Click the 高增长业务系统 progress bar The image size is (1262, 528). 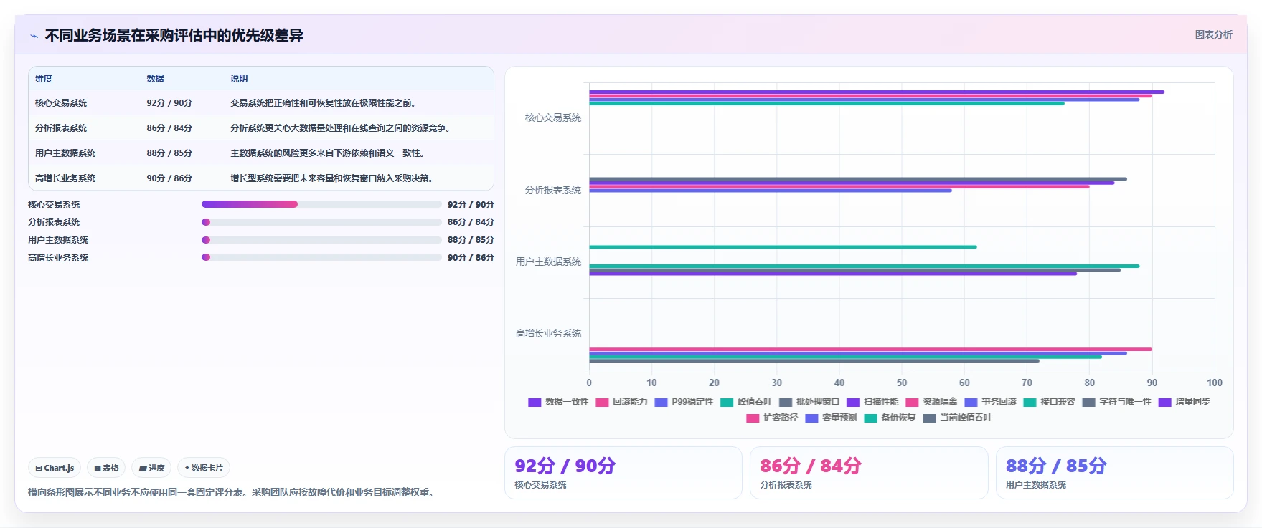321,257
